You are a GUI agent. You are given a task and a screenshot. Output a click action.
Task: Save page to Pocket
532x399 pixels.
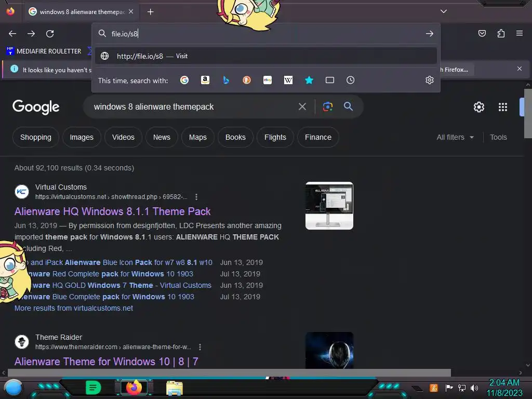click(x=482, y=33)
